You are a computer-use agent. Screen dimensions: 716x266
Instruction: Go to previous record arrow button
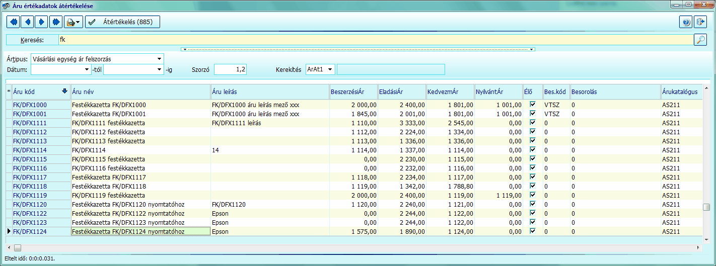[x=27, y=22]
